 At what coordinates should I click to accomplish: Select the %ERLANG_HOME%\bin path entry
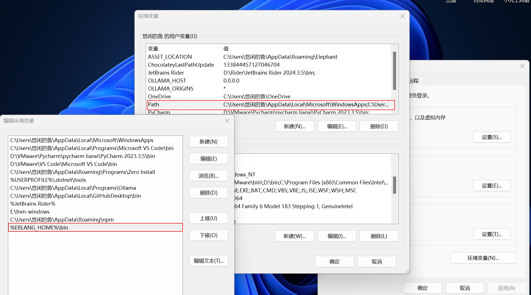coord(95,227)
